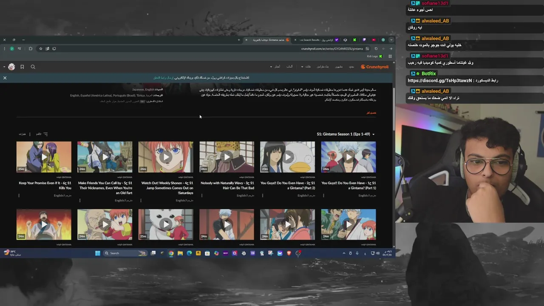
Task: Play episode You Guys!! Do You Even Have a Gintama? (Part 1)
Action: 348,157
